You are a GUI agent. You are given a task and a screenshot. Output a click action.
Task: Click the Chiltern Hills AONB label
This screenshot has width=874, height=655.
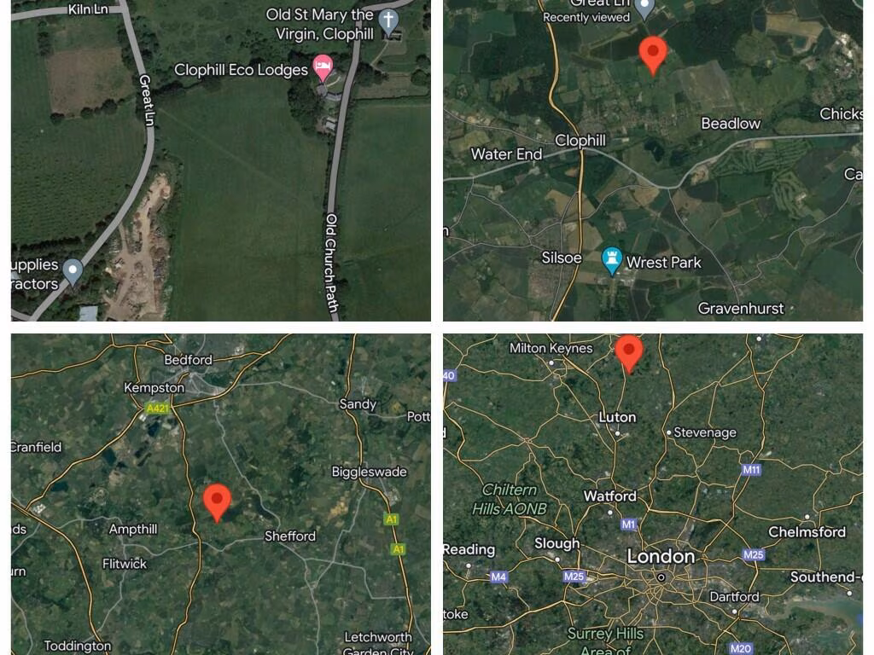(x=510, y=499)
